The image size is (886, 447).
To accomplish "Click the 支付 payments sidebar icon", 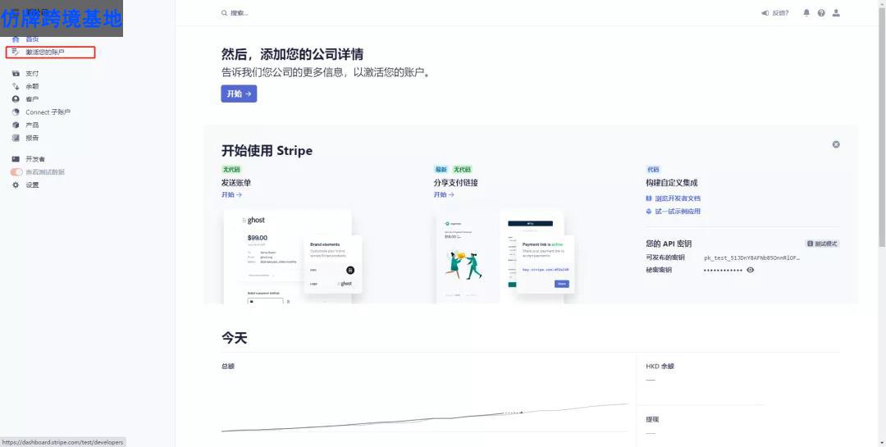I will 16,73.
